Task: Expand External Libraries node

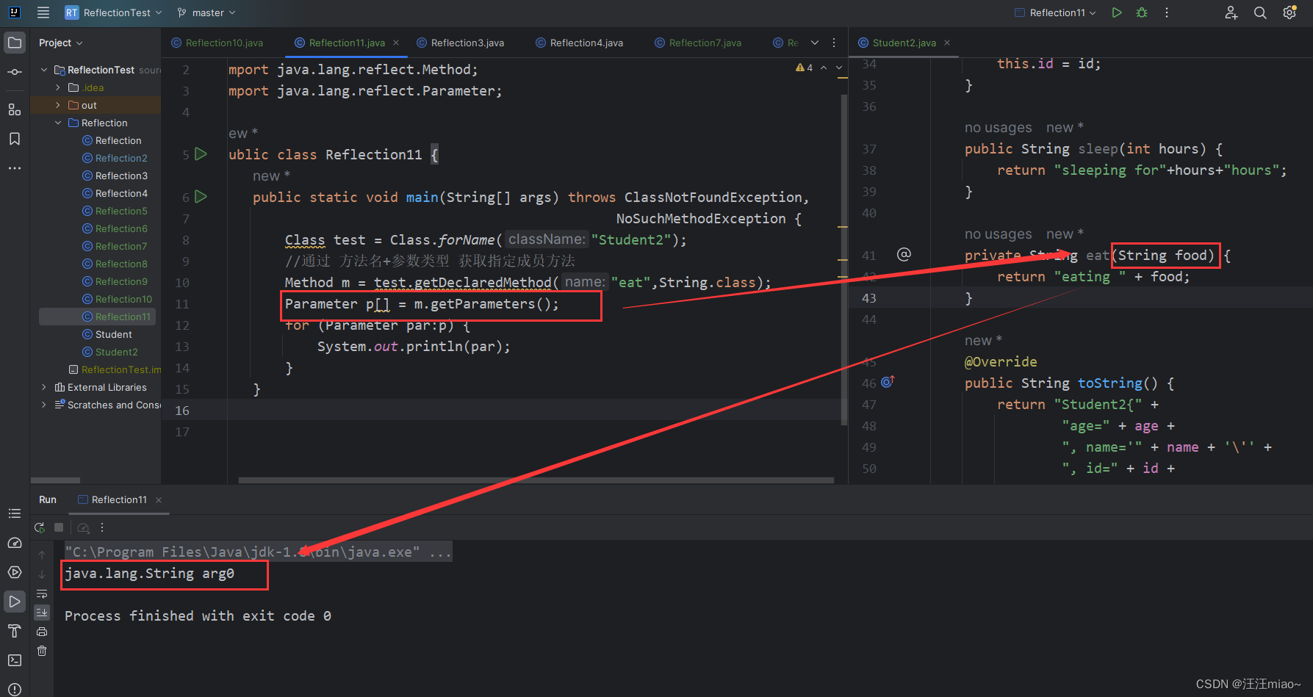Action: (44, 387)
